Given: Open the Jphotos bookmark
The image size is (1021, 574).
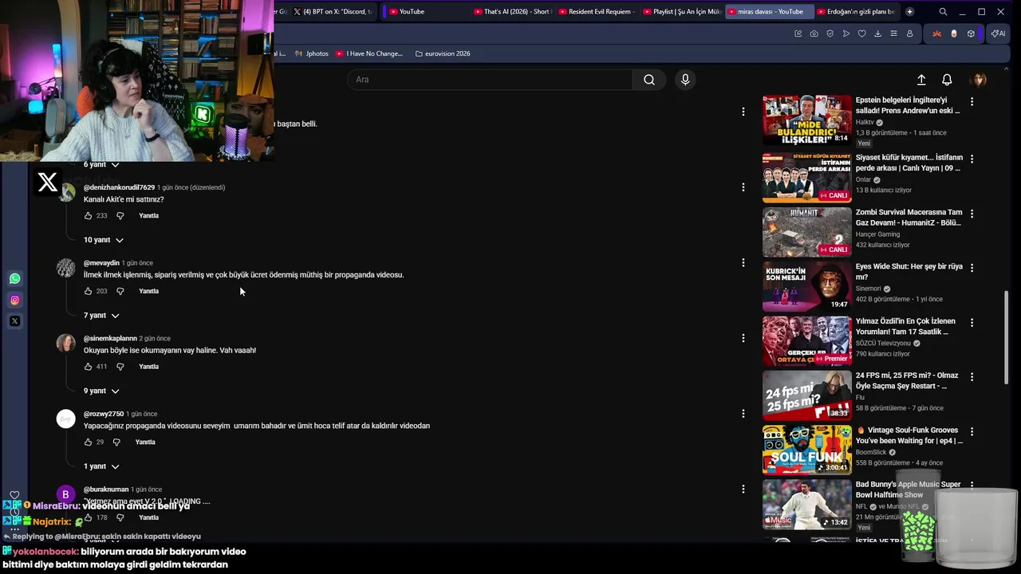Looking at the screenshot, I should tap(311, 53).
